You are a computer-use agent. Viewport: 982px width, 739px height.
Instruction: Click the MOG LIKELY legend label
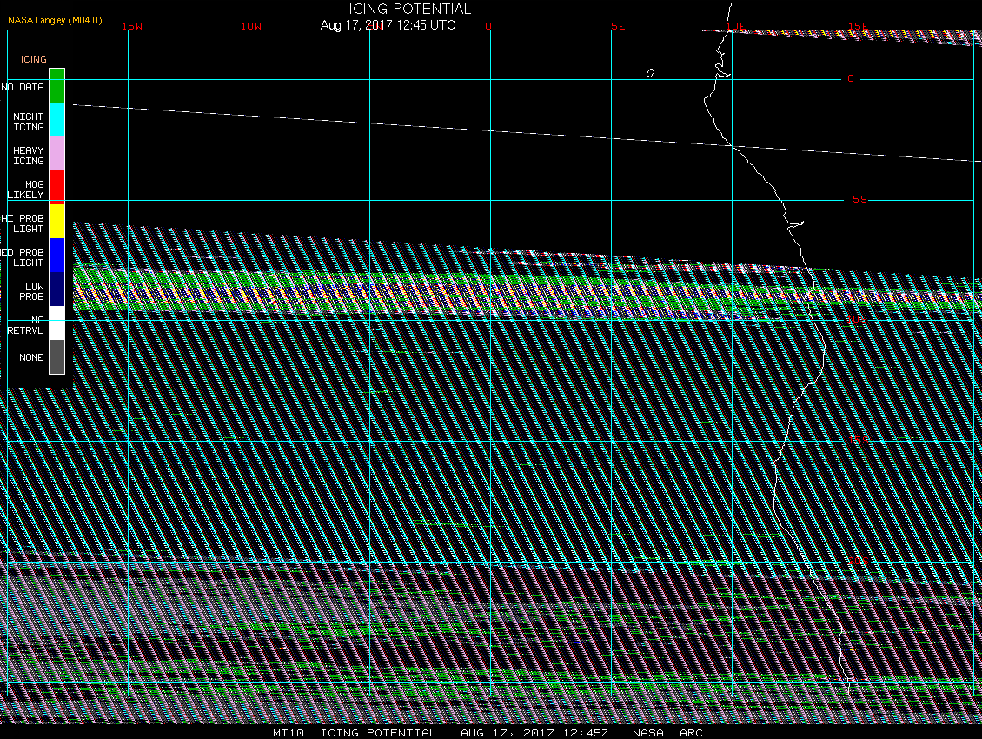(x=26, y=190)
